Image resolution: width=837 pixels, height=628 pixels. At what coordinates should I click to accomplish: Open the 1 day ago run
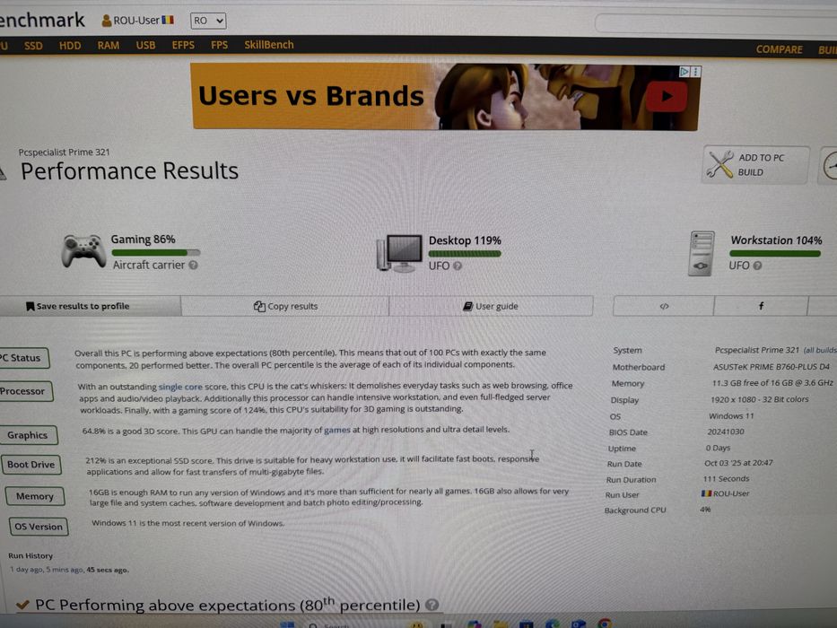pos(26,570)
